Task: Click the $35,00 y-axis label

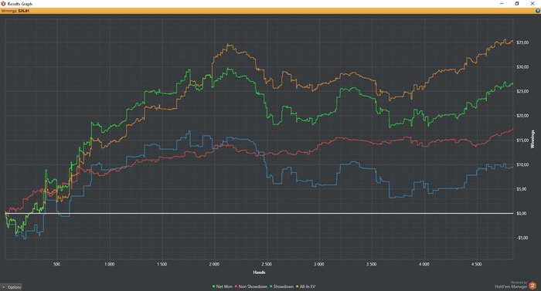Action: (x=522, y=42)
